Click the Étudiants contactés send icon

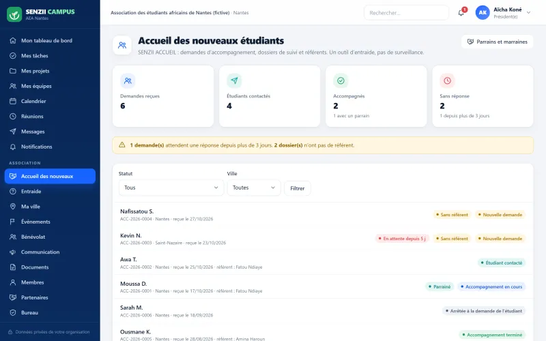point(234,80)
